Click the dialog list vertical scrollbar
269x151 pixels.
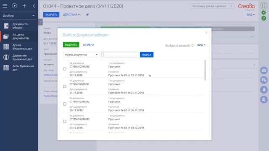pos(205,70)
